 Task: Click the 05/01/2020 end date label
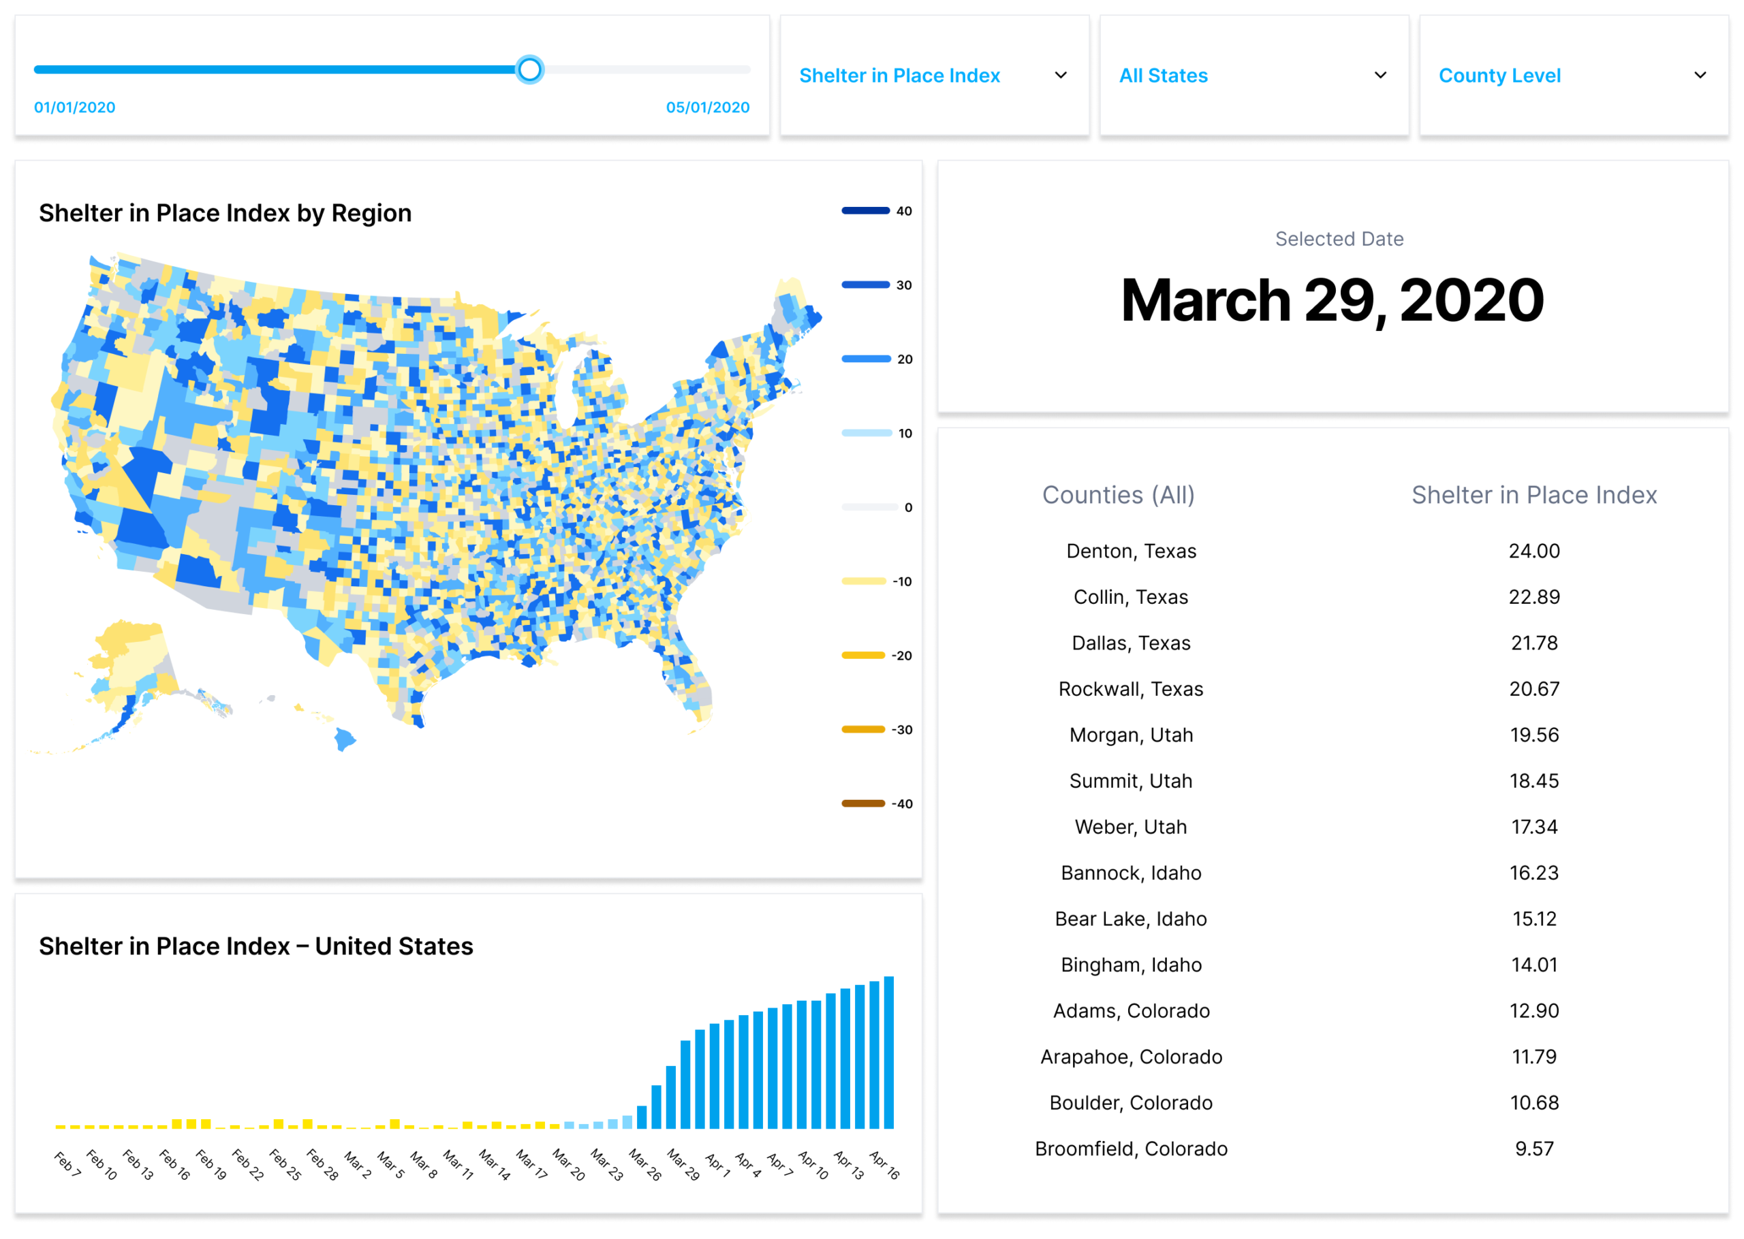[x=706, y=108]
